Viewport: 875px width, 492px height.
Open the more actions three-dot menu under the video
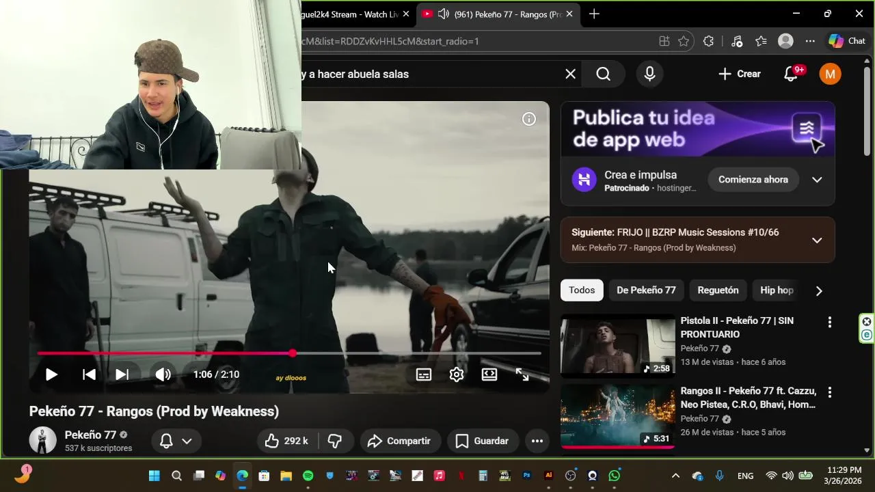point(537,441)
